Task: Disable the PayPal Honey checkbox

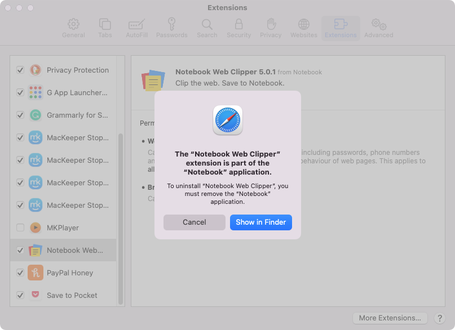Action: click(20, 273)
